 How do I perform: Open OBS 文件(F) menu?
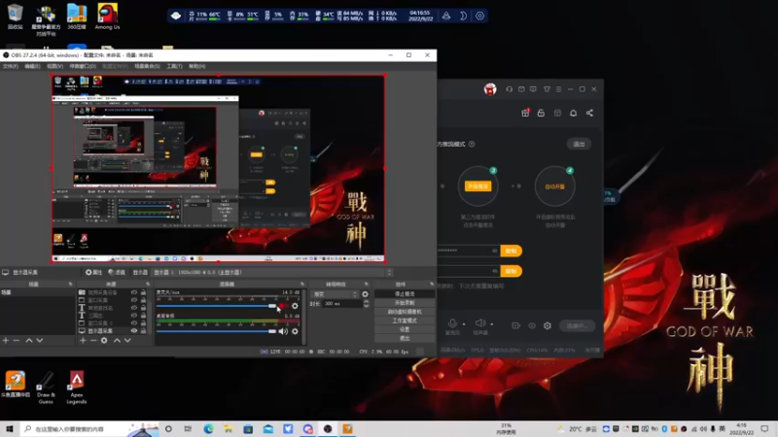tap(10, 66)
